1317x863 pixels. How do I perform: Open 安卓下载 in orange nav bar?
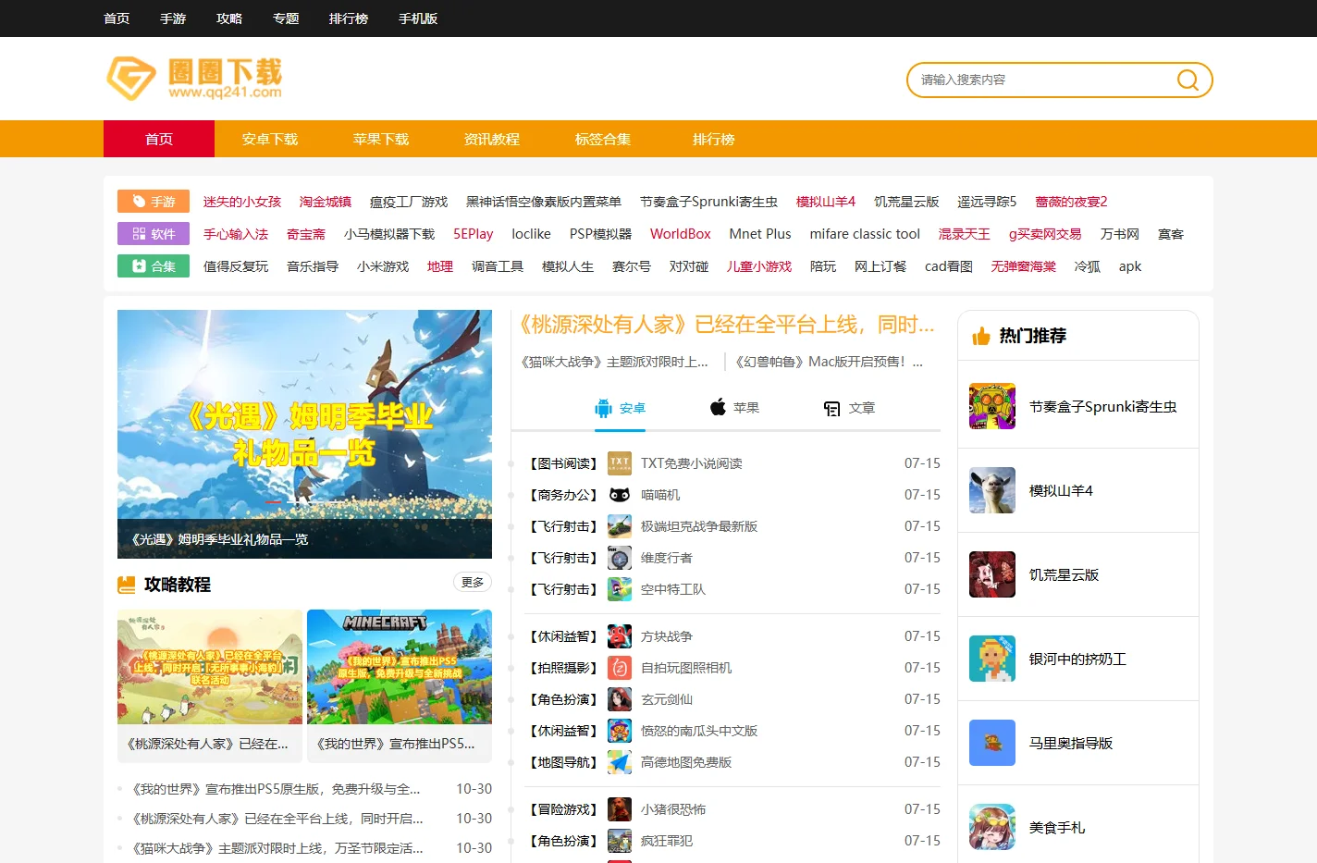pos(270,139)
